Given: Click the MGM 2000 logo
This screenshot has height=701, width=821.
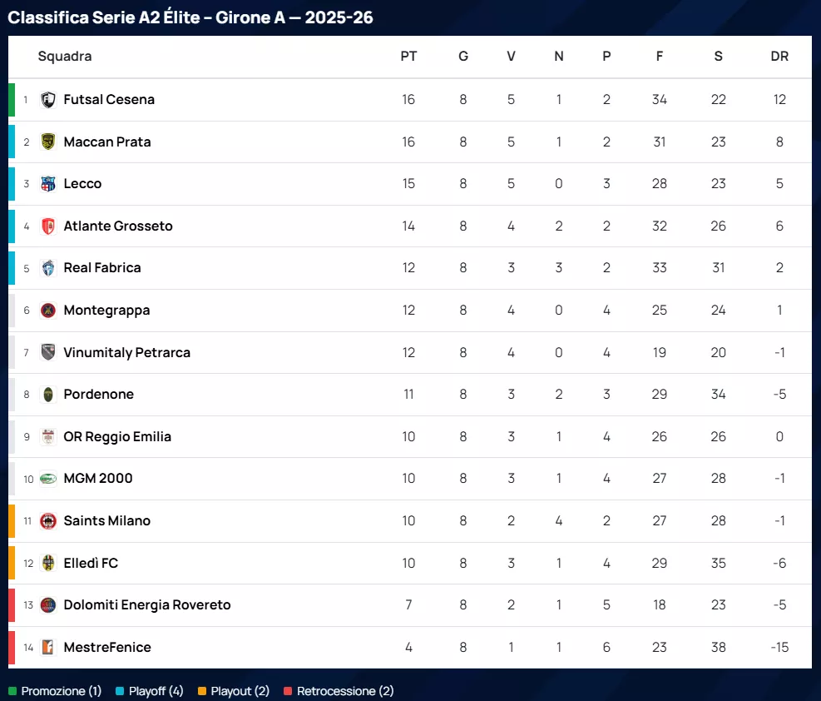Looking at the screenshot, I should [48, 479].
